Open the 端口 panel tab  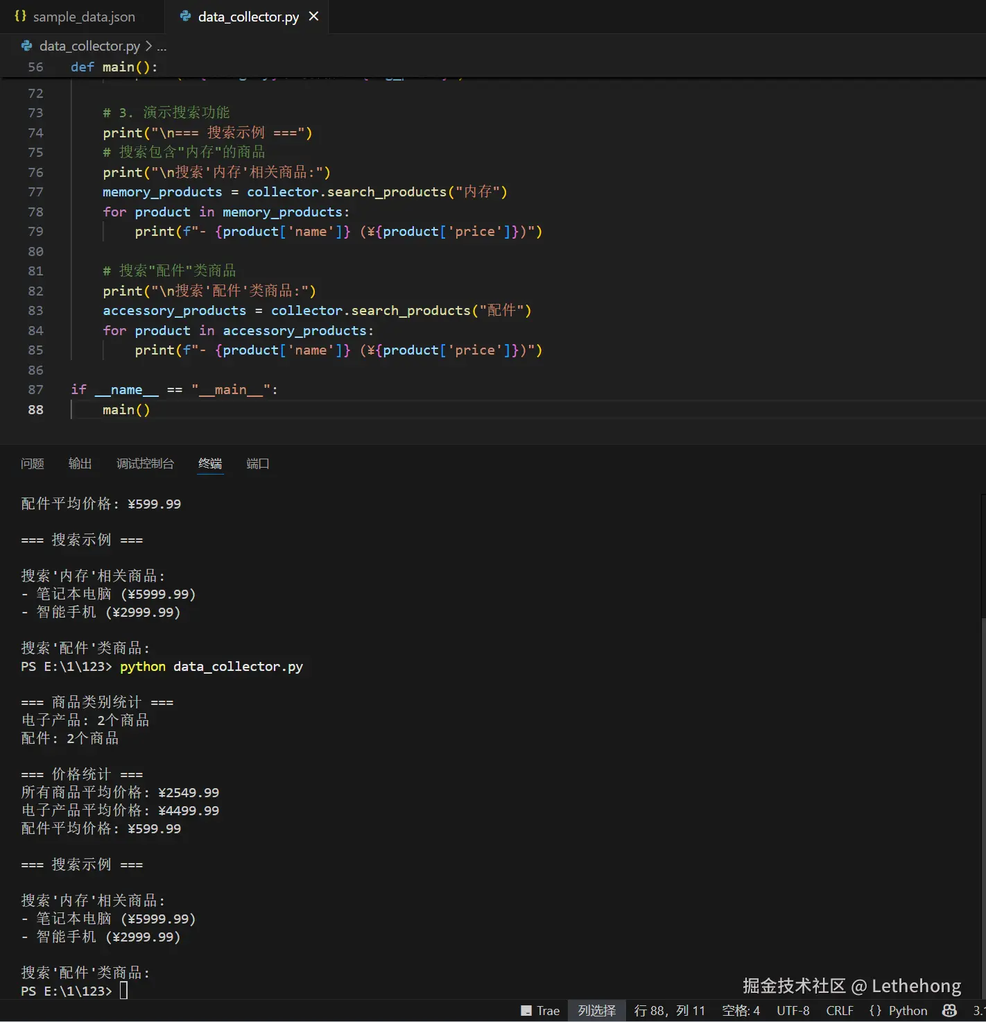coord(258,463)
